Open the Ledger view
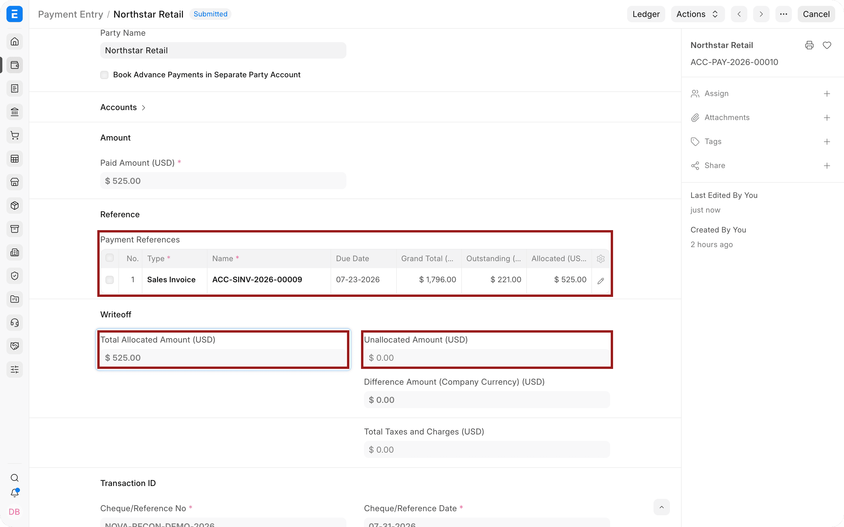The width and height of the screenshot is (844, 527). (646, 14)
